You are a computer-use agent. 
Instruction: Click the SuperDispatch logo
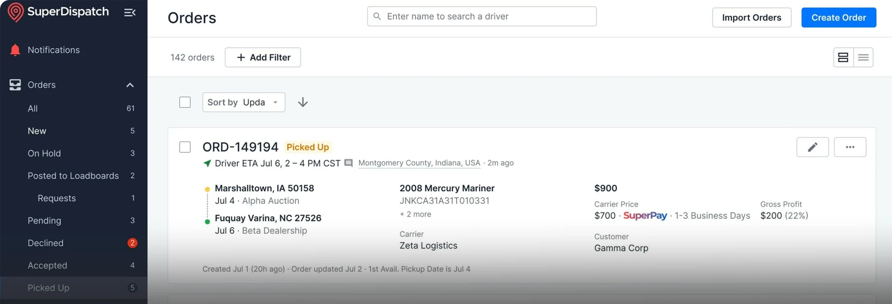[x=58, y=12]
